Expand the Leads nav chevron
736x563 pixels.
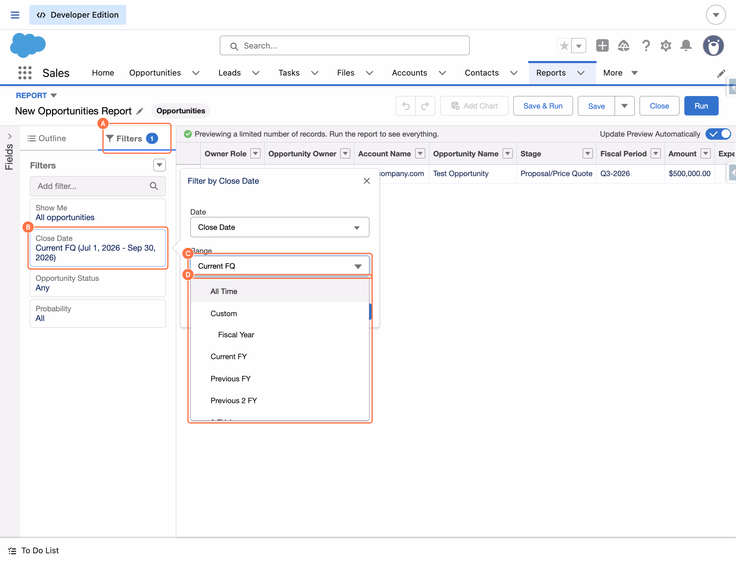pos(256,73)
